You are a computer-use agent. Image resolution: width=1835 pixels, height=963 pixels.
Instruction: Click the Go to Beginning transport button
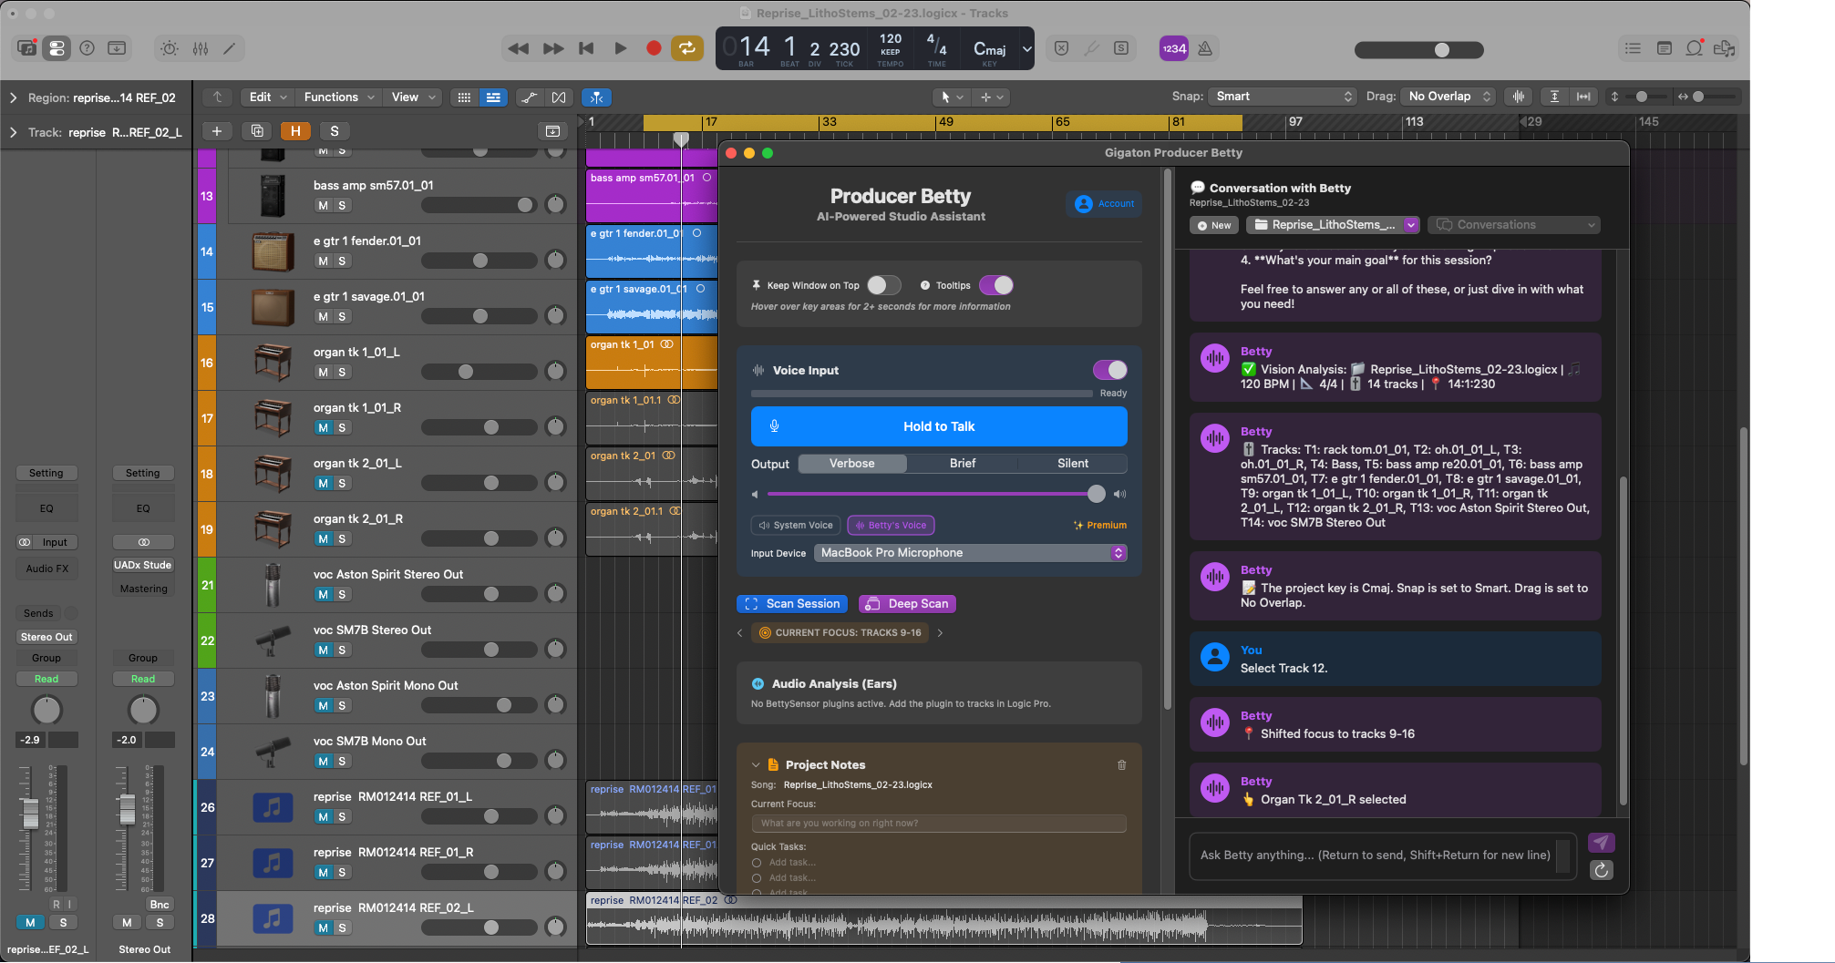(586, 48)
